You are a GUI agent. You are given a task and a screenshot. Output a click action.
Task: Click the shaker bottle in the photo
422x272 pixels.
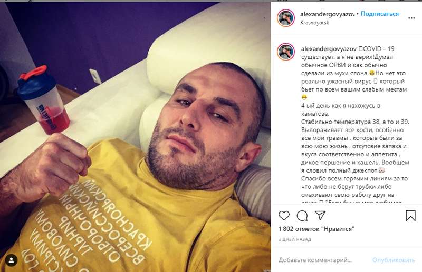coord(44,100)
